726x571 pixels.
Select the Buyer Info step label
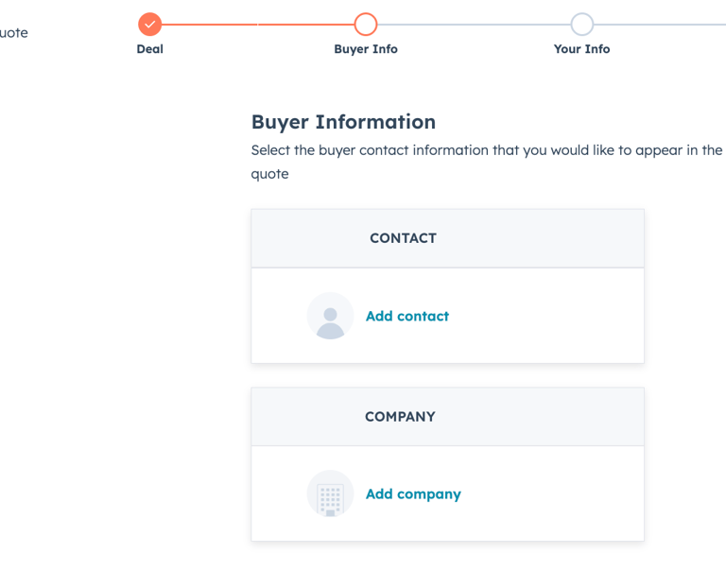366,49
